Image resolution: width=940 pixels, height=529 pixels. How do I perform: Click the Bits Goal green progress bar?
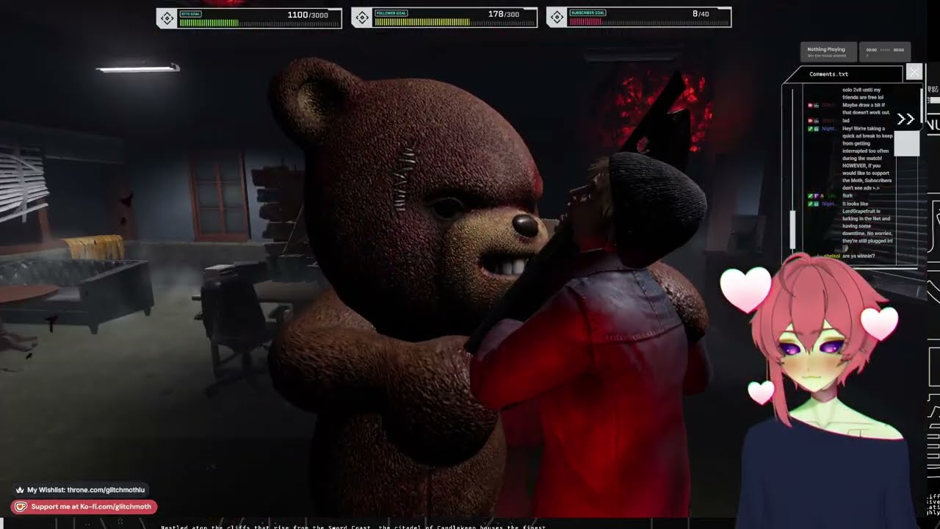pyautogui.click(x=209, y=23)
